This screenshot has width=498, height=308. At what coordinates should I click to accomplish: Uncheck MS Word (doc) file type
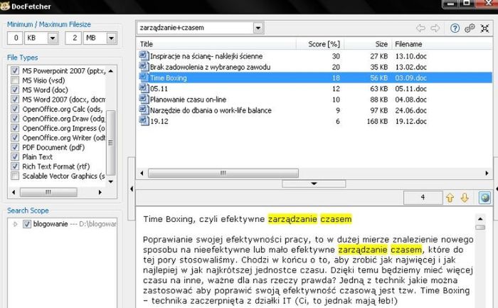tap(15, 90)
